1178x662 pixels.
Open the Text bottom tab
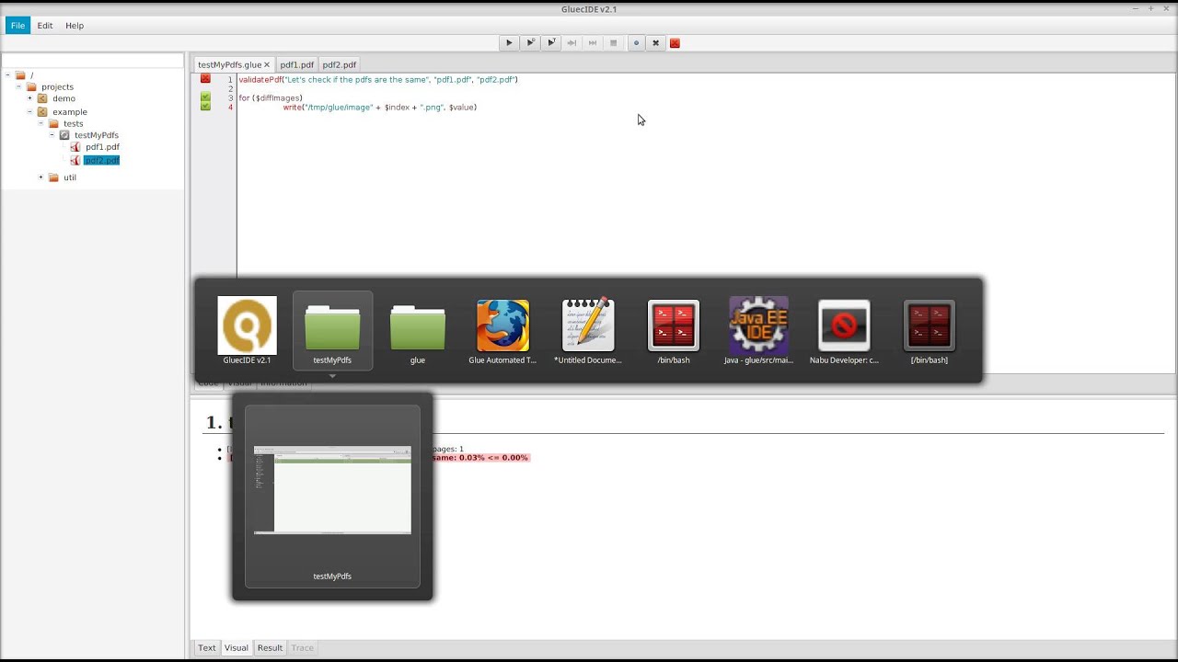[207, 648]
